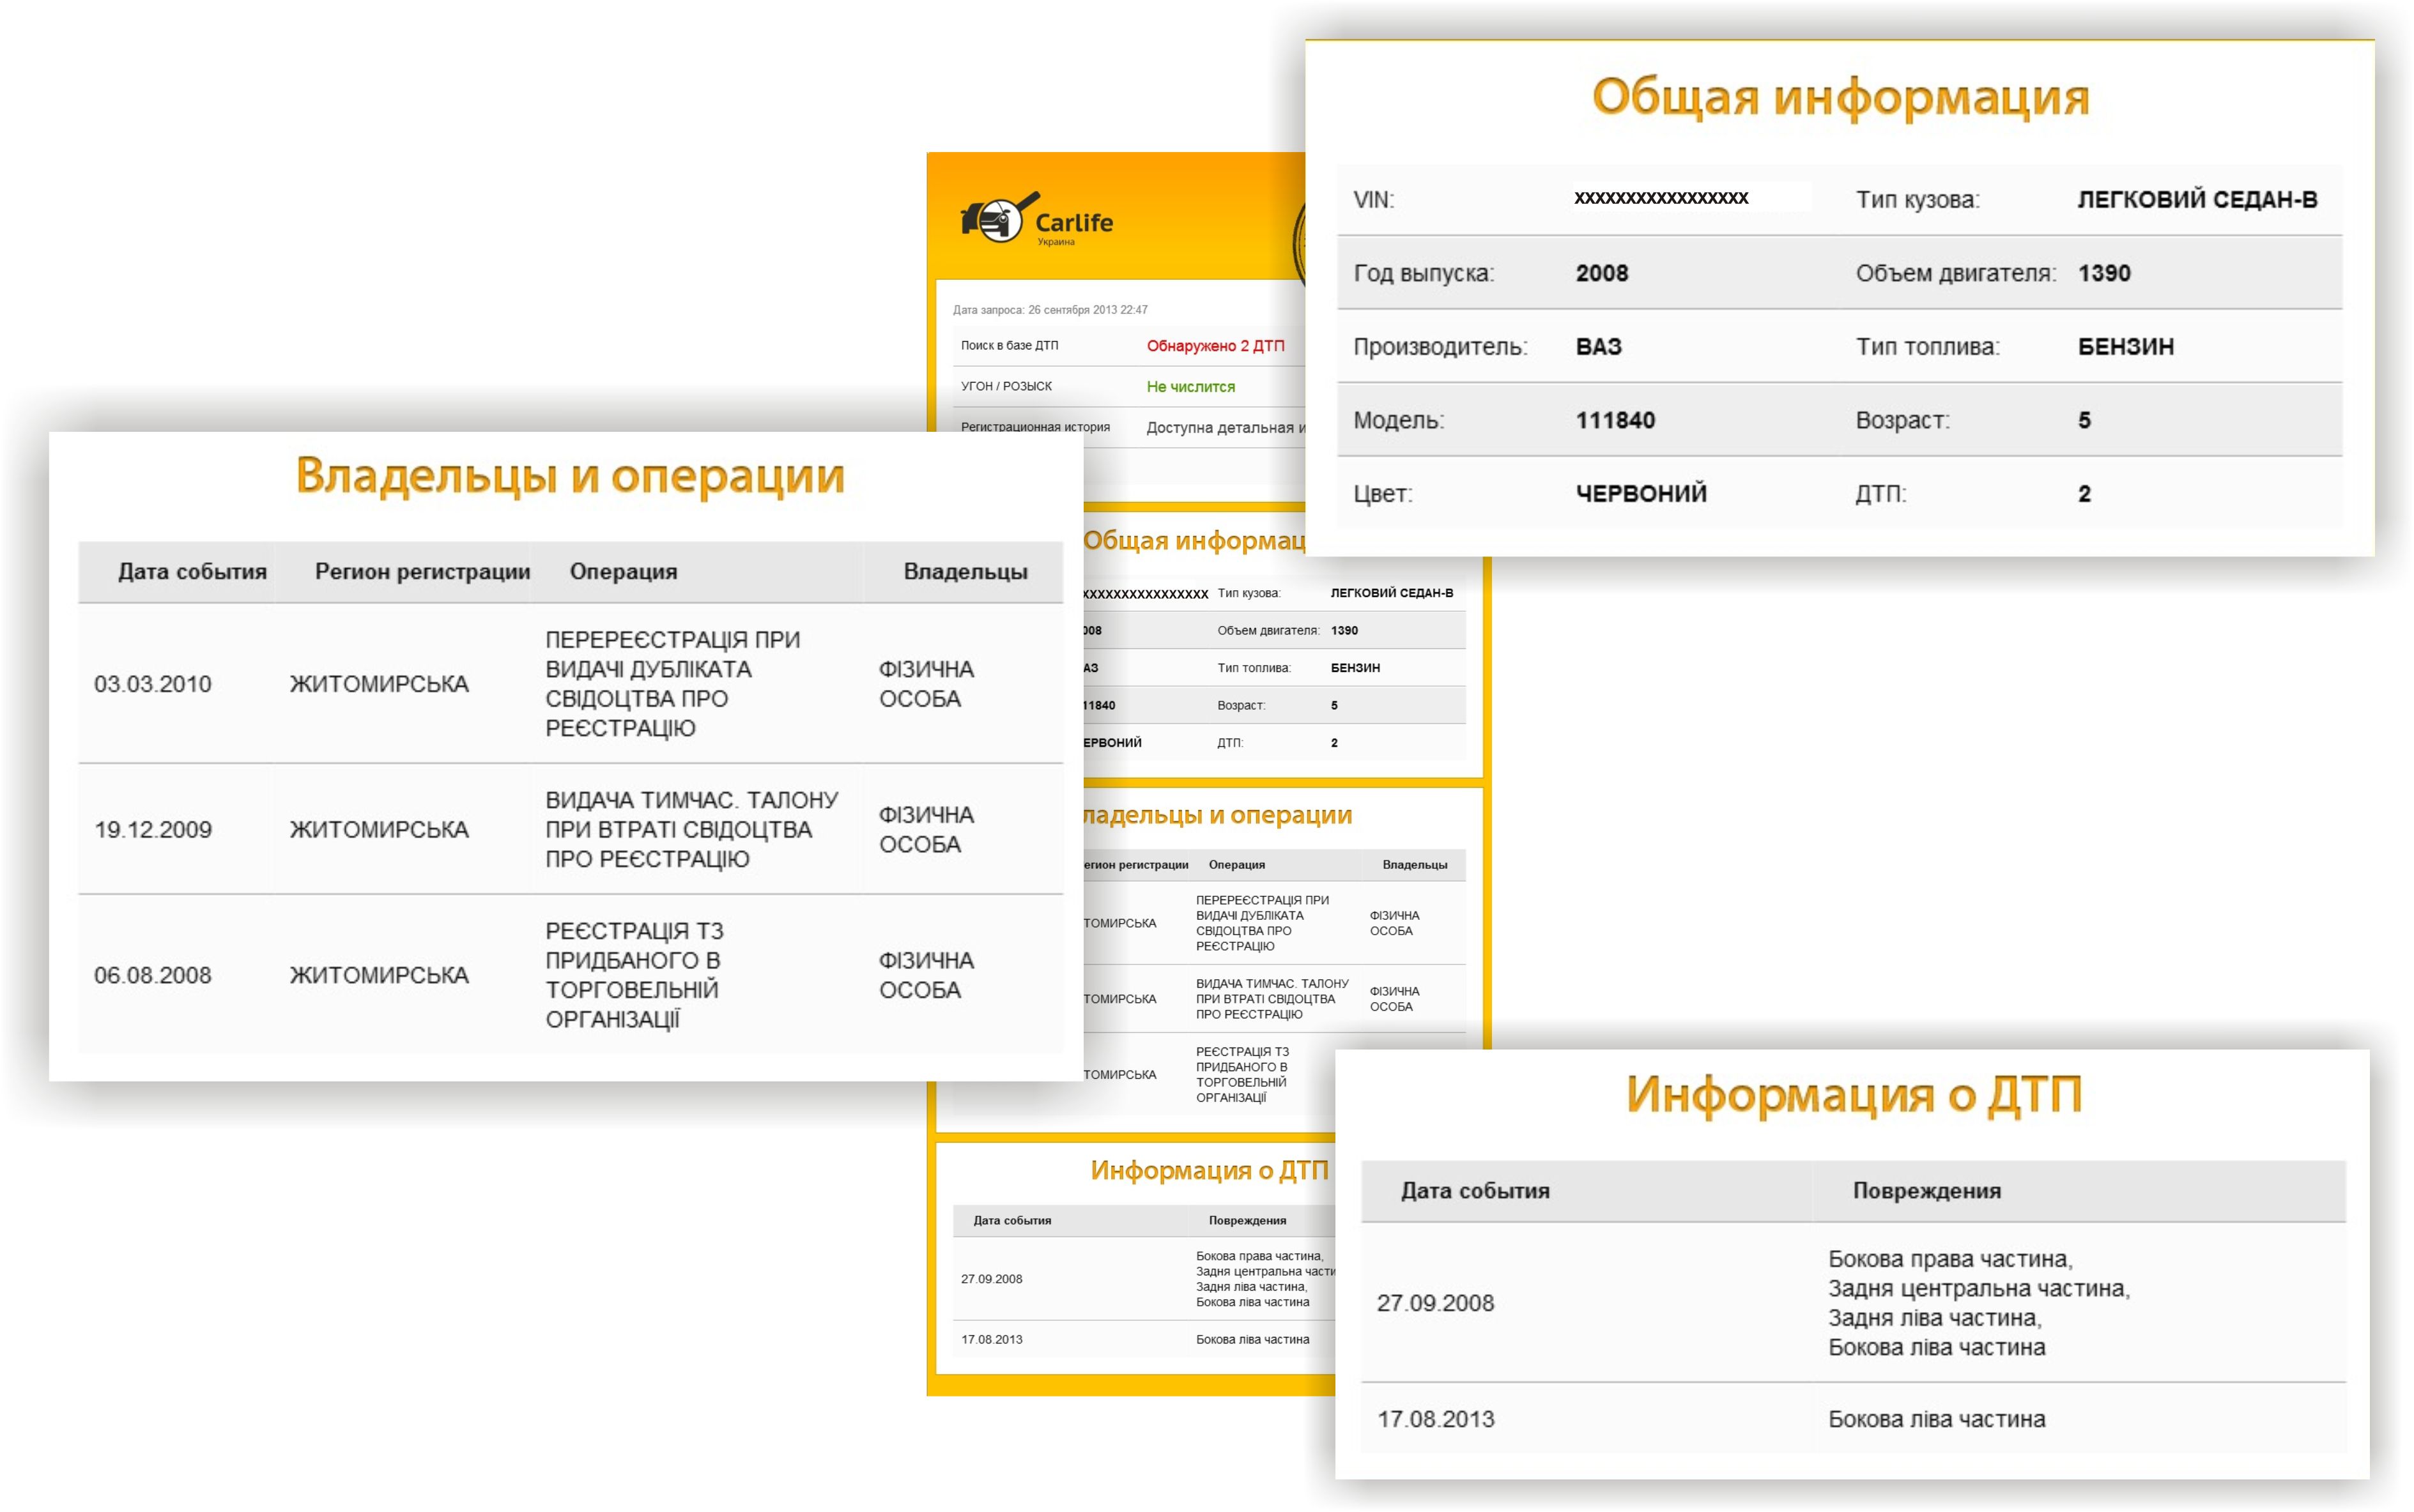Screen dimensions: 2414x1512
Task: Click the date '19.12.2009'
Action: click(x=152, y=830)
